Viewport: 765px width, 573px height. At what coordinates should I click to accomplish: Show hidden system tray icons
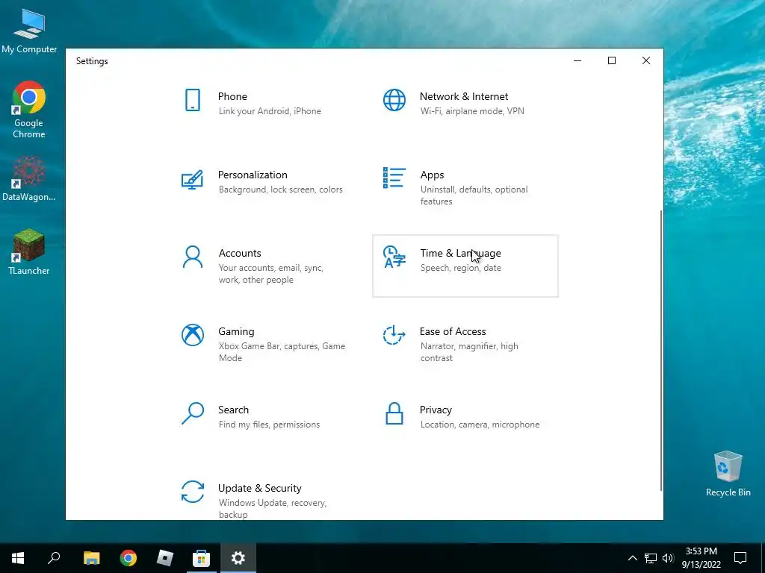tap(632, 558)
